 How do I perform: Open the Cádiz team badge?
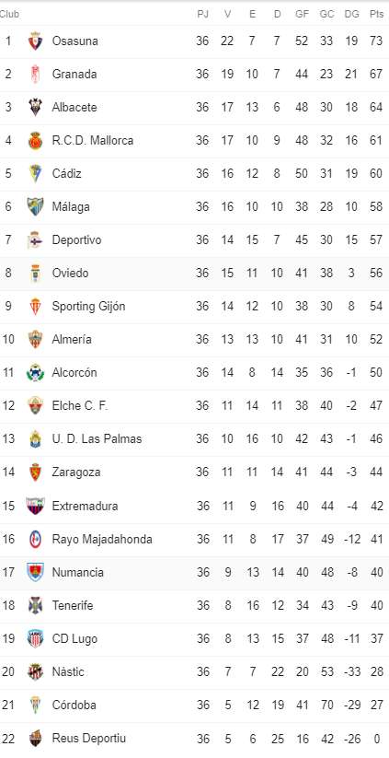(35, 173)
